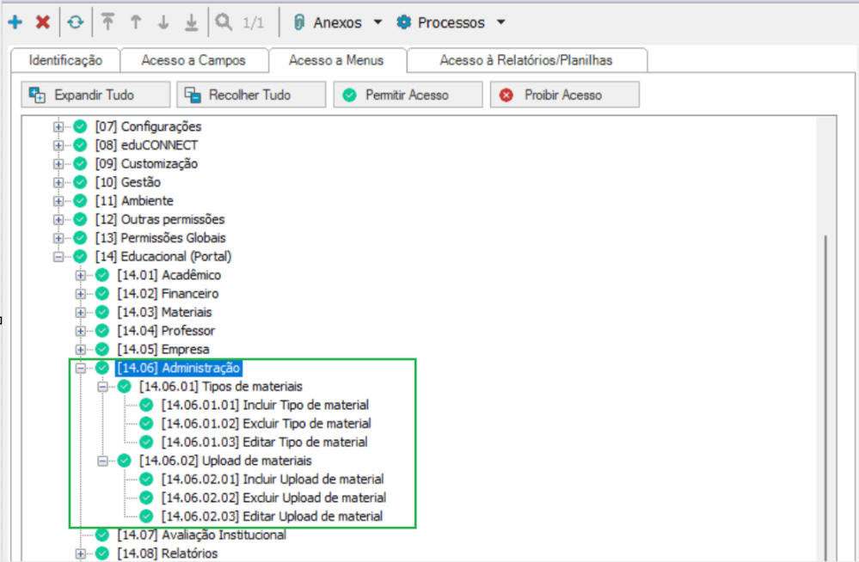Click the refresh arrows icon

[76, 21]
